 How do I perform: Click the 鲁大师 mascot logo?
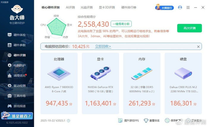[17, 9]
